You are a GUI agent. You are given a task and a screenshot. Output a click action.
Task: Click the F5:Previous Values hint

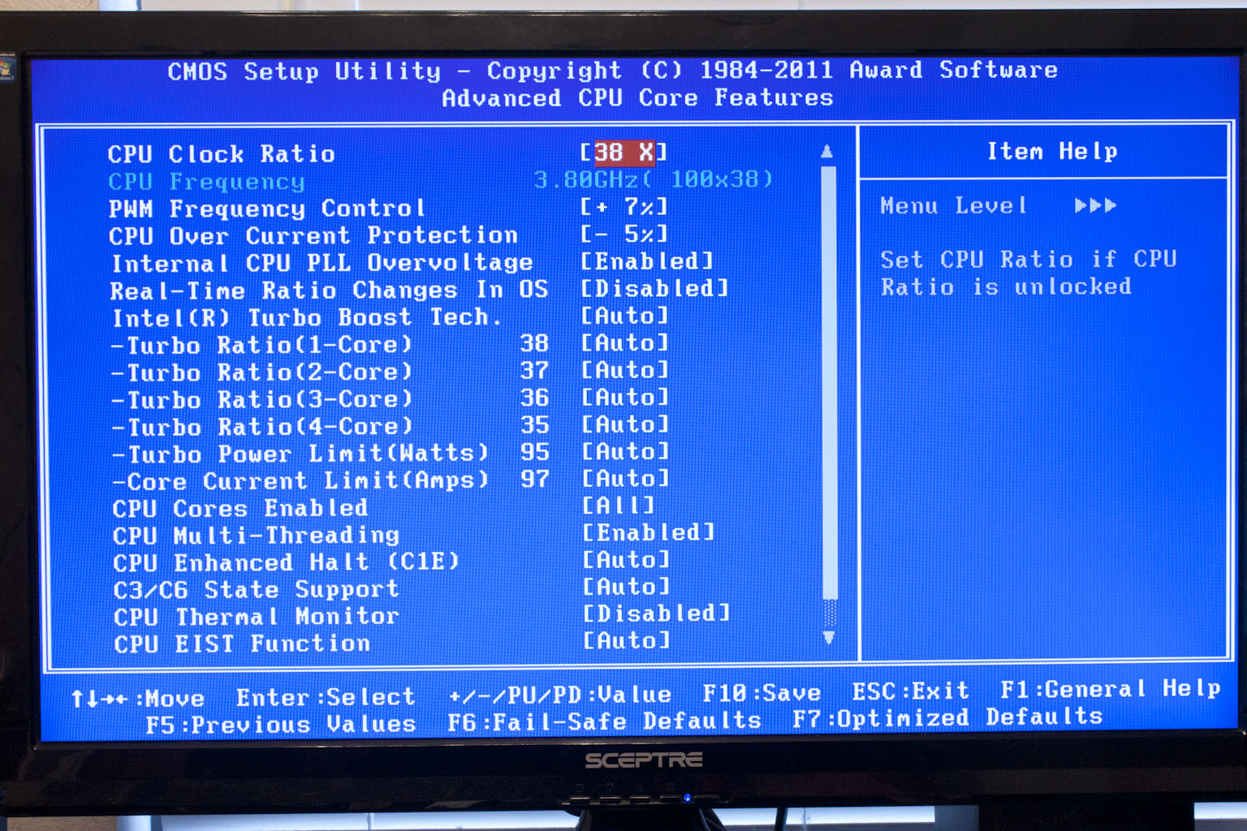(x=281, y=724)
